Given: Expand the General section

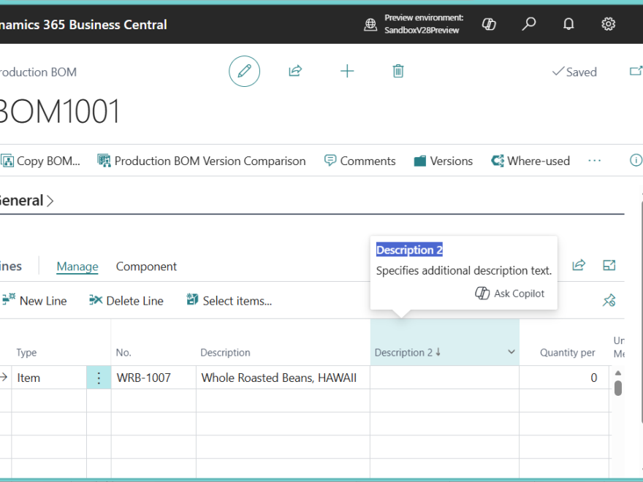Looking at the screenshot, I should (26, 201).
